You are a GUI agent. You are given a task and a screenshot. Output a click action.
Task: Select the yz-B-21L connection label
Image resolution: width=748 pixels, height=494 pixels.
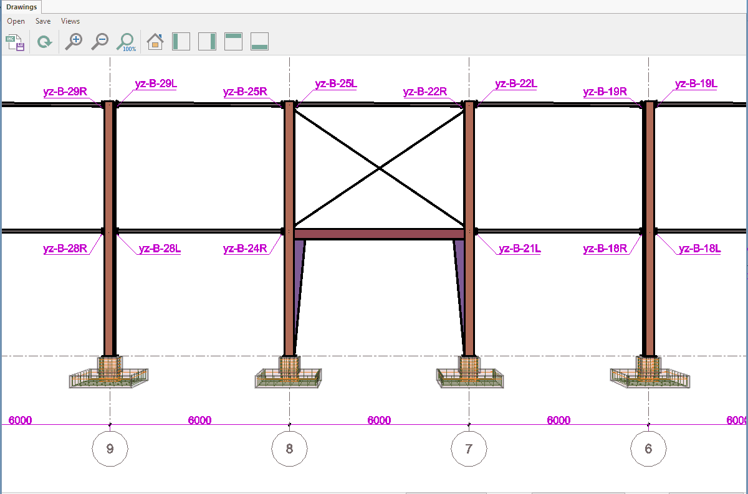click(519, 249)
